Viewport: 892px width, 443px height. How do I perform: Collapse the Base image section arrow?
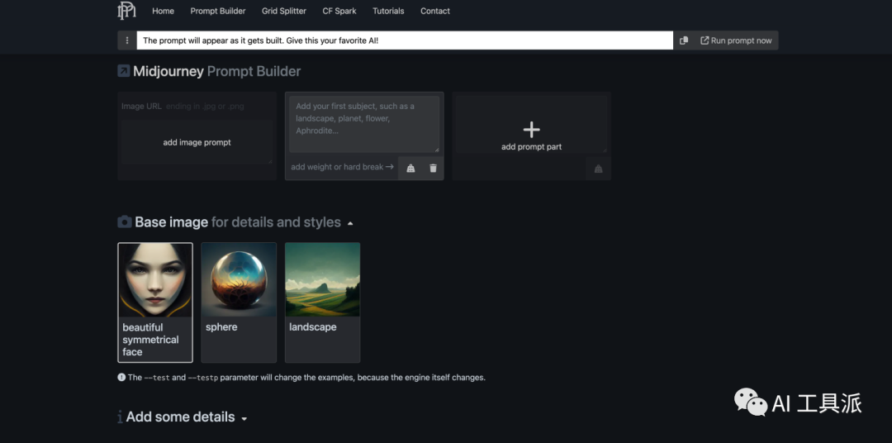[x=350, y=223]
